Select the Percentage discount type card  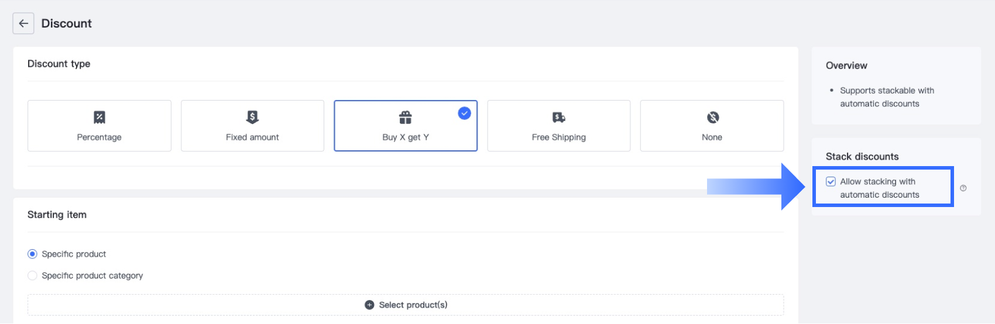(x=99, y=126)
